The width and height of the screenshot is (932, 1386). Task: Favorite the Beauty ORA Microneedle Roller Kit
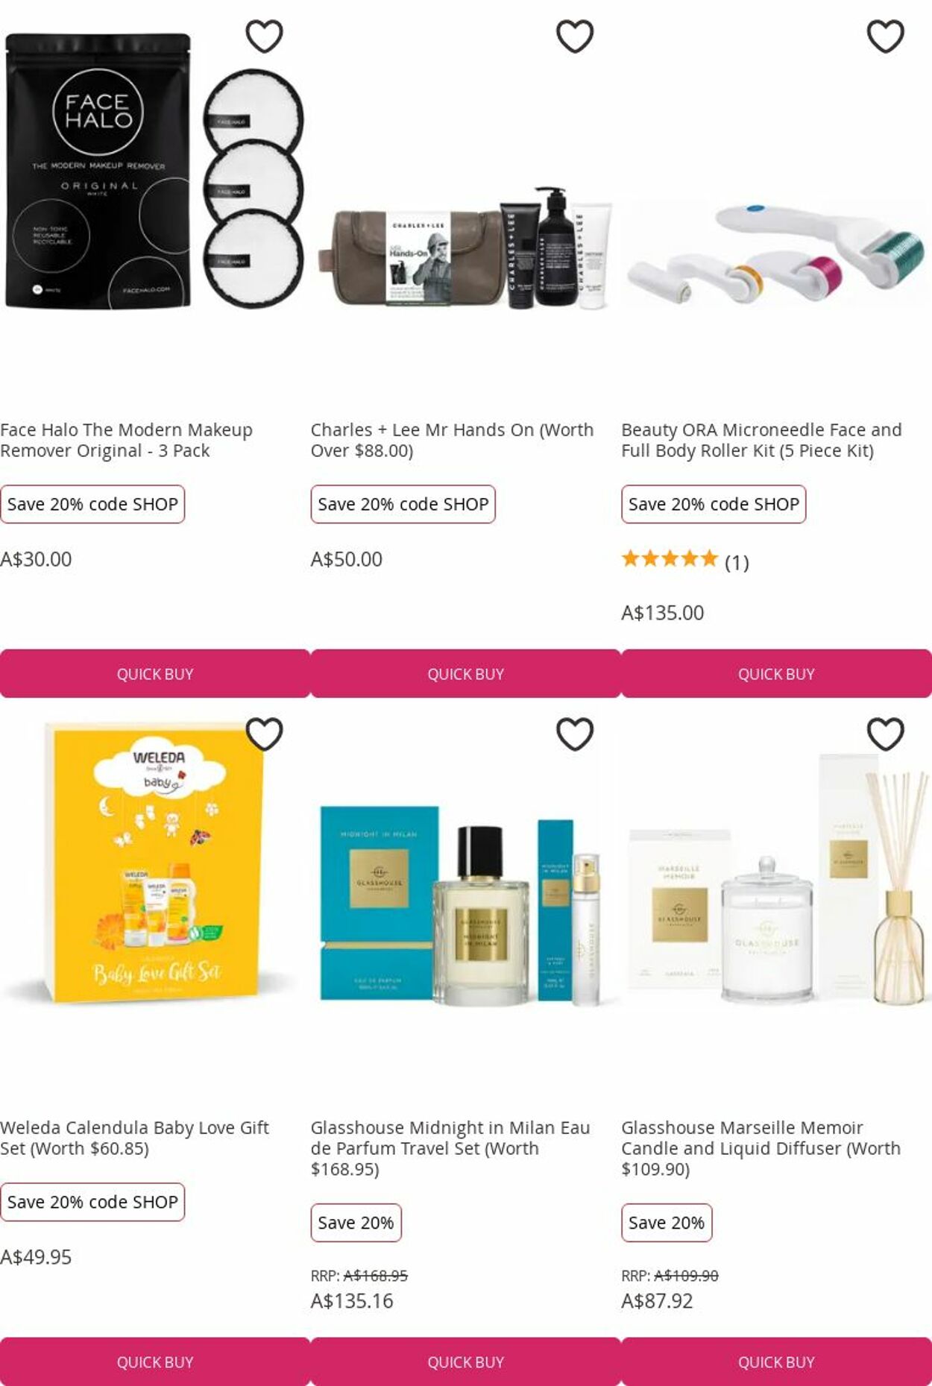[x=885, y=36]
